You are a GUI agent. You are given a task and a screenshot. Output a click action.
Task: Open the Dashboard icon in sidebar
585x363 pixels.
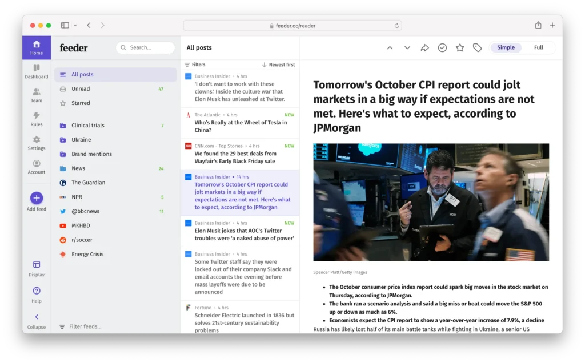(37, 68)
